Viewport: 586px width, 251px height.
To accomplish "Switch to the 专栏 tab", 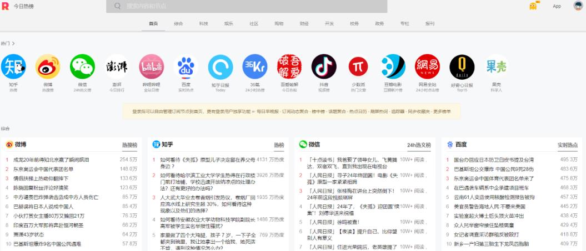I will 404,23.
